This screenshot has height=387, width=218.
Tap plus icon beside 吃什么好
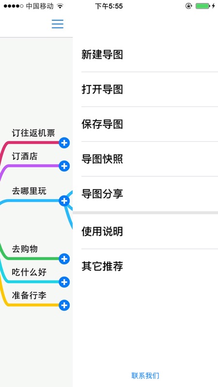tap(64, 282)
